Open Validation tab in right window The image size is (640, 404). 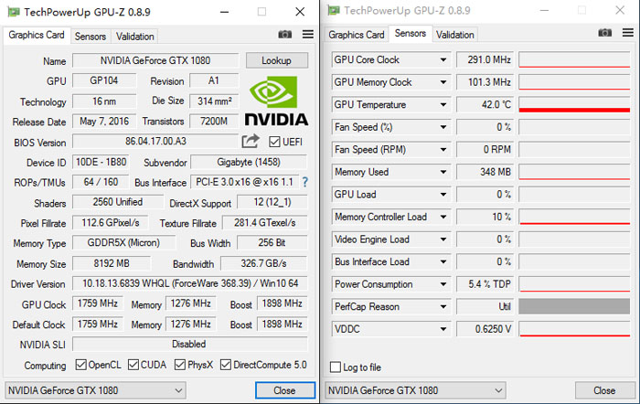coord(455,35)
